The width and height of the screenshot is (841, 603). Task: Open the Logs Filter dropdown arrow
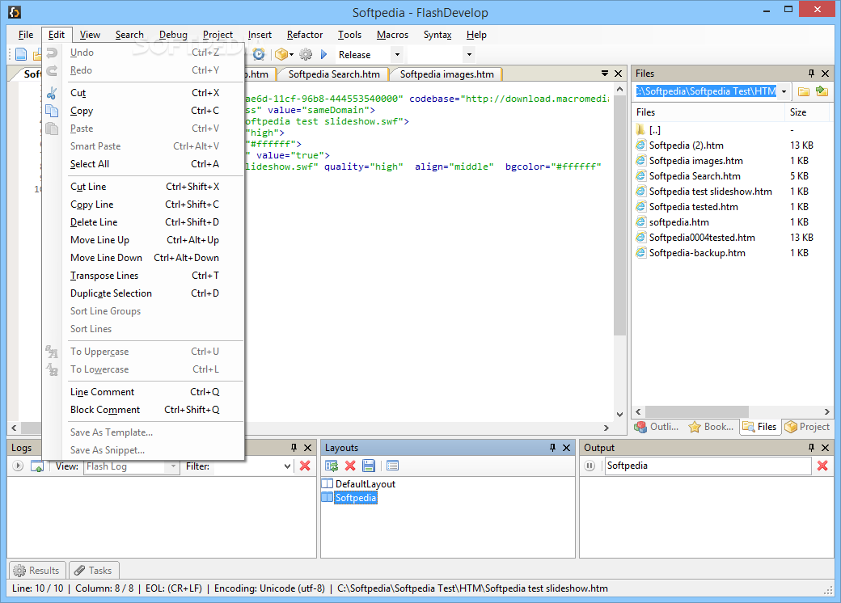click(288, 466)
